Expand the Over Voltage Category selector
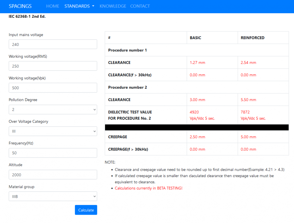Screen dimensions: 294x223 point(53,131)
